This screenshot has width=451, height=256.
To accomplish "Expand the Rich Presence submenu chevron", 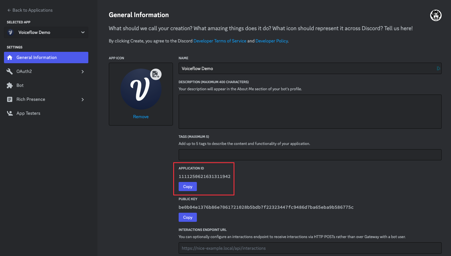I will tap(83, 99).
